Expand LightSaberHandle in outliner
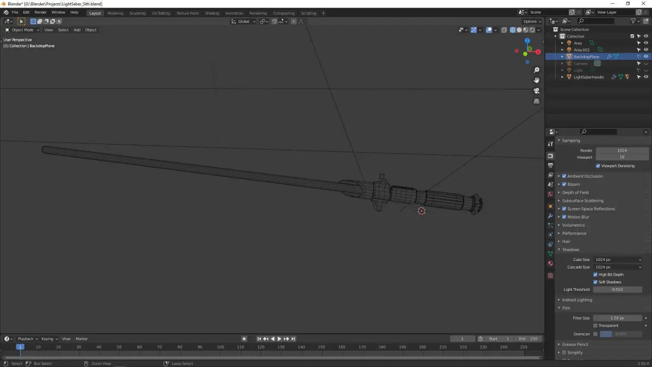The width and height of the screenshot is (652, 367). coord(562,77)
